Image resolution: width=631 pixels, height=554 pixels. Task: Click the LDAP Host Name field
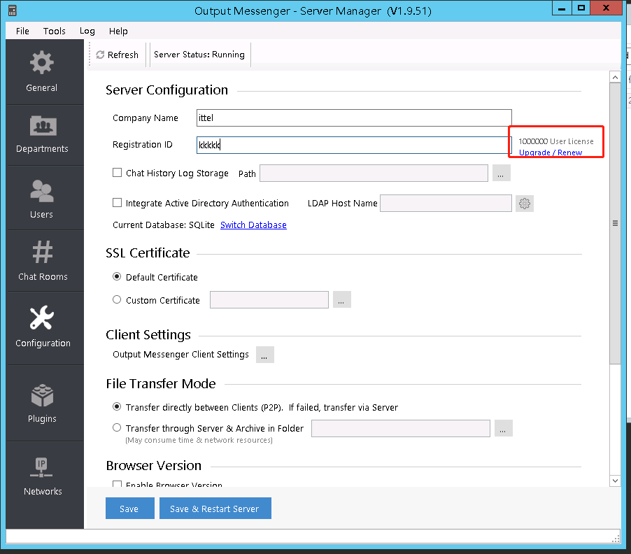[x=446, y=204]
